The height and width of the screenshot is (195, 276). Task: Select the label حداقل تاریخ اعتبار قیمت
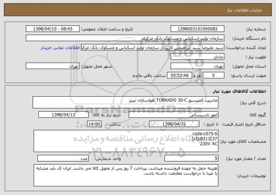pyautogui.click(x=244, y=124)
